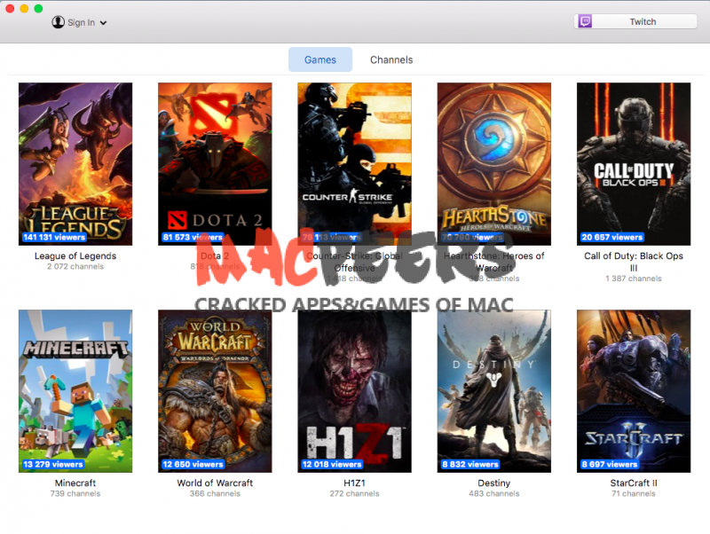The height and width of the screenshot is (534, 710).
Task: Open the Twitch service selector
Action: [635, 21]
